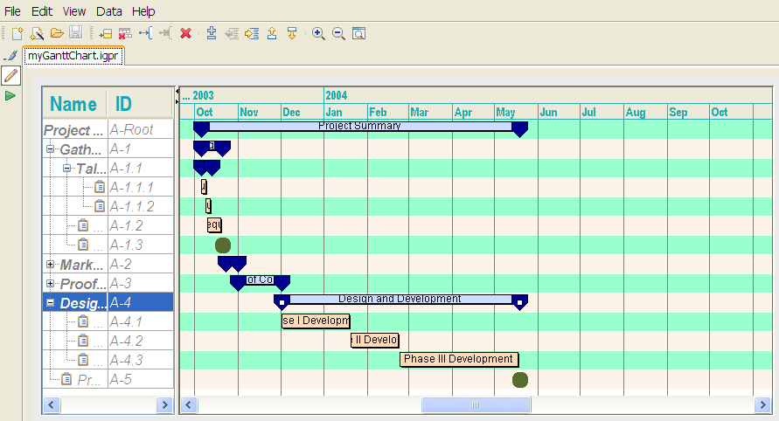Viewport: 779px width, 421px height.
Task: Open the Data menu
Action: pos(109,11)
